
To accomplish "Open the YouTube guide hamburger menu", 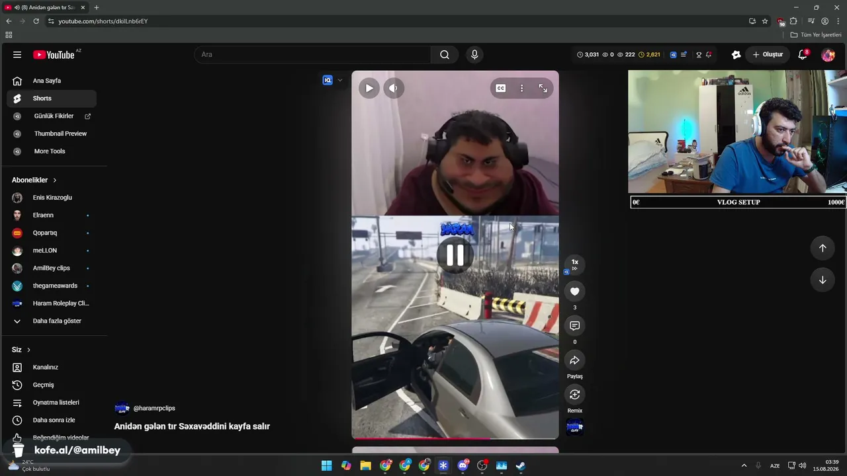I will point(17,55).
